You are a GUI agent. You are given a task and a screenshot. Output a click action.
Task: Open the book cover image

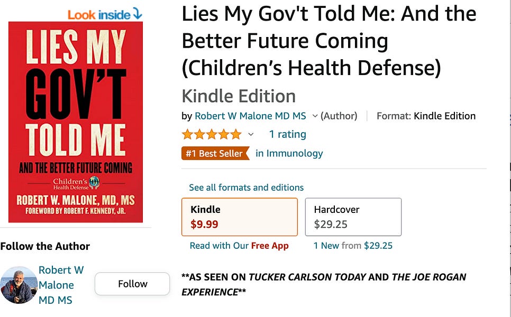(x=76, y=122)
